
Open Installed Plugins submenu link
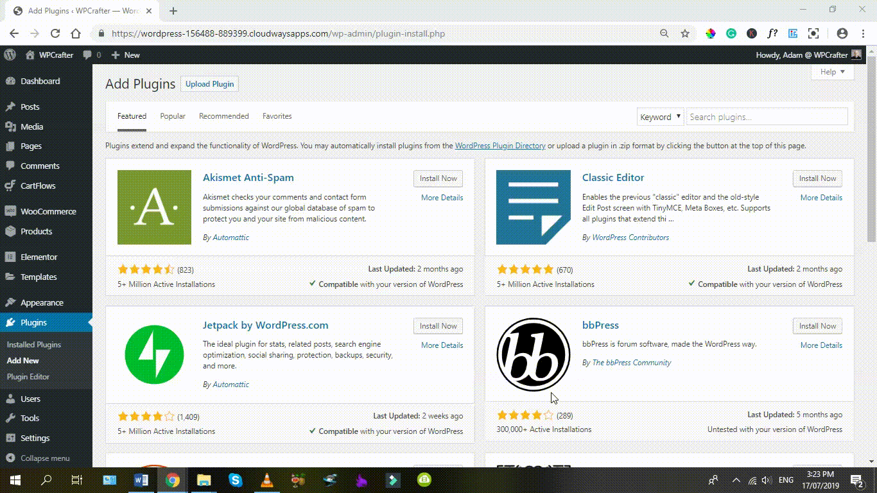pos(34,345)
